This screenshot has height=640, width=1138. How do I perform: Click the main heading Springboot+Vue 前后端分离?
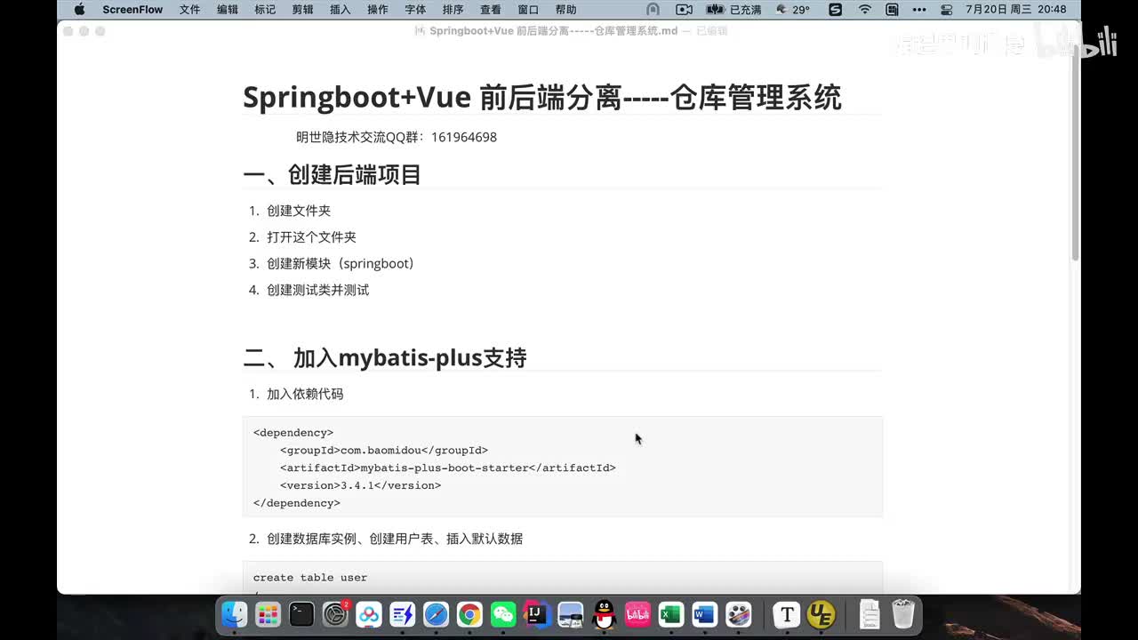(542, 97)
